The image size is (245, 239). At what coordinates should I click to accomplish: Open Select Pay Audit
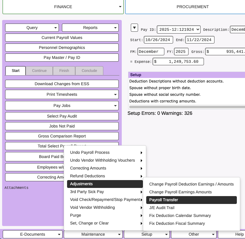[x=62, y=116]
